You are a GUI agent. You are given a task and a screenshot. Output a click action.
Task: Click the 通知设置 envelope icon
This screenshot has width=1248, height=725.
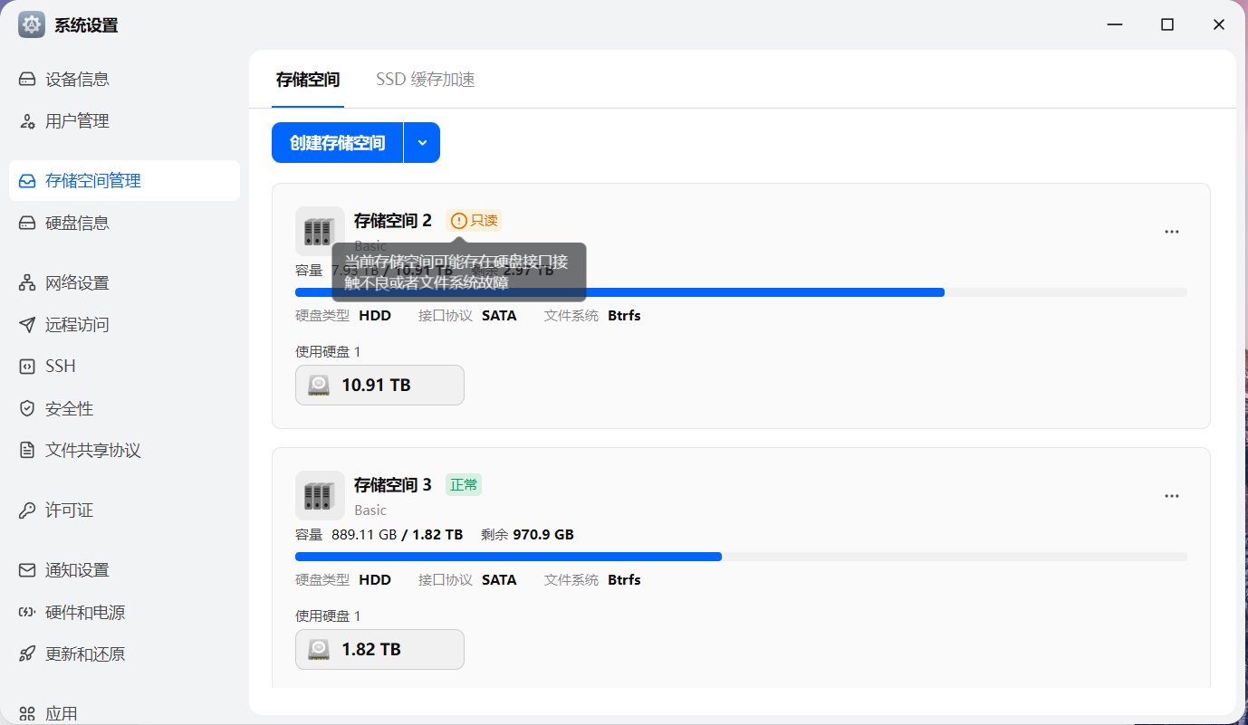tap(27, 570)
